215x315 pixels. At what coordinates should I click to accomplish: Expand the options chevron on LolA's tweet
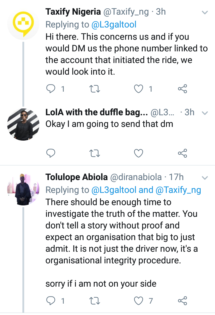205,113
